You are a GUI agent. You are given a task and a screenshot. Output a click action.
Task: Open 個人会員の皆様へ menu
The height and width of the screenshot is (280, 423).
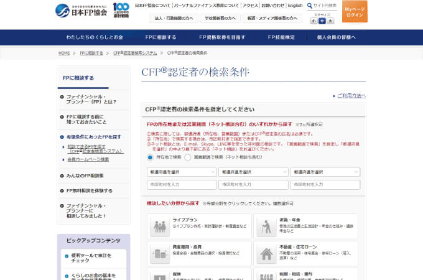point(336,37)
